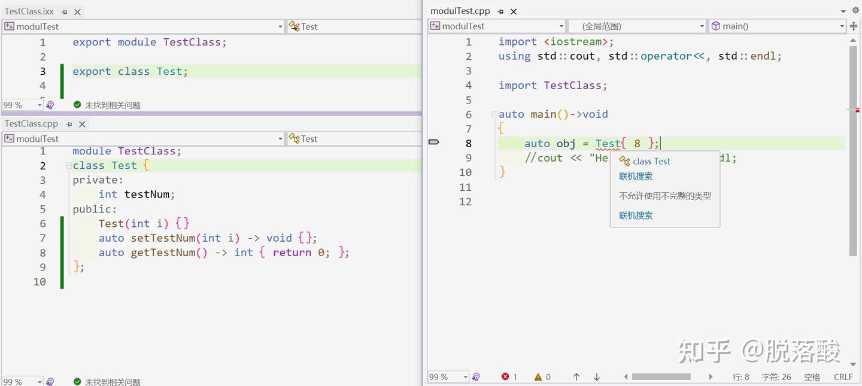
Task: Collapse the auto main() function block
Action: click(x=494, y=114)
